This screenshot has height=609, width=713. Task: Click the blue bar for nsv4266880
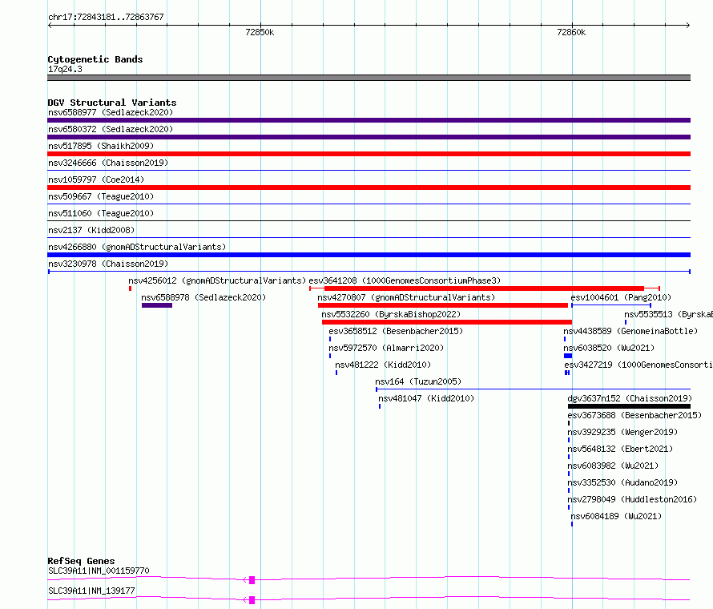pos(369,255)
